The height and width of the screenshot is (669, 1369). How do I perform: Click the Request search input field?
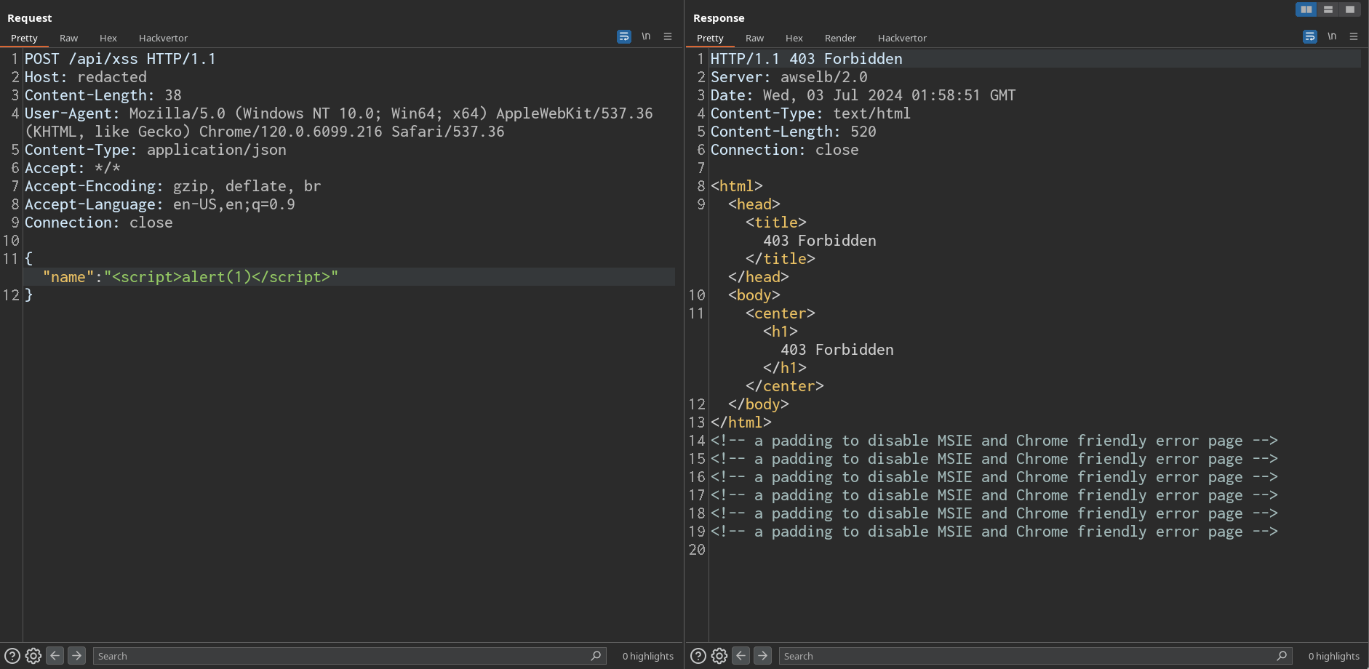(342, 656)
